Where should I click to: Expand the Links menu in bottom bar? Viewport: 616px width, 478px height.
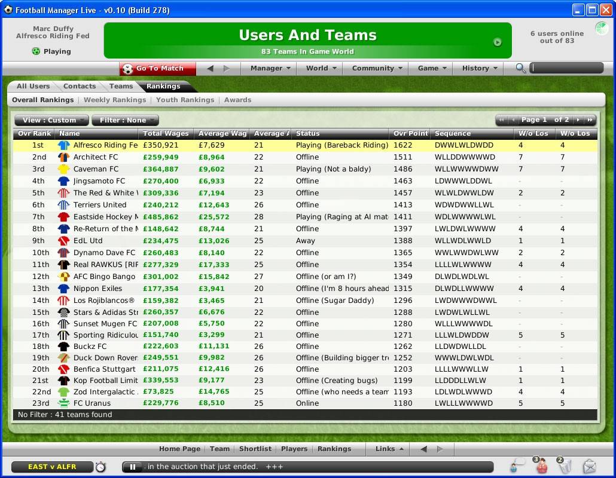point(389,449)
